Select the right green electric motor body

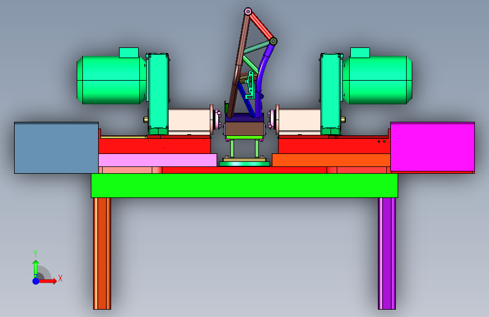click(x=378, y=80)
